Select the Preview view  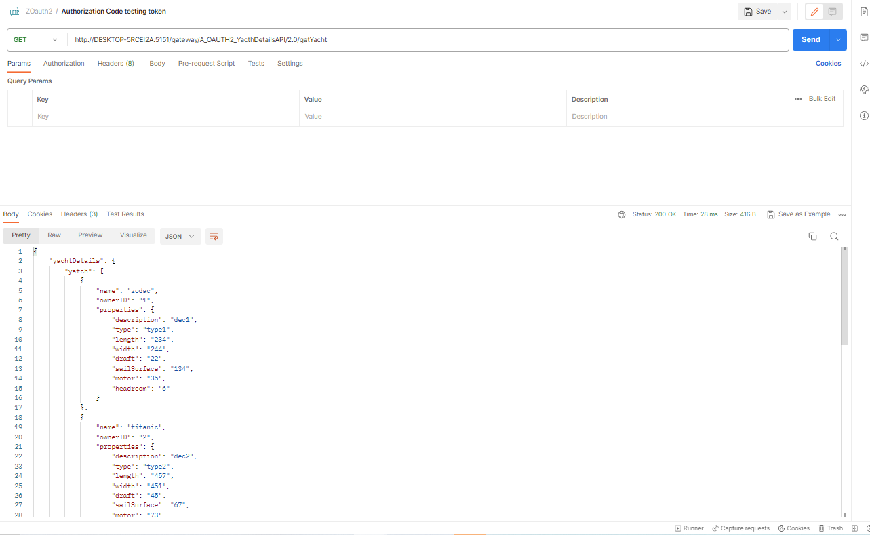90,235
